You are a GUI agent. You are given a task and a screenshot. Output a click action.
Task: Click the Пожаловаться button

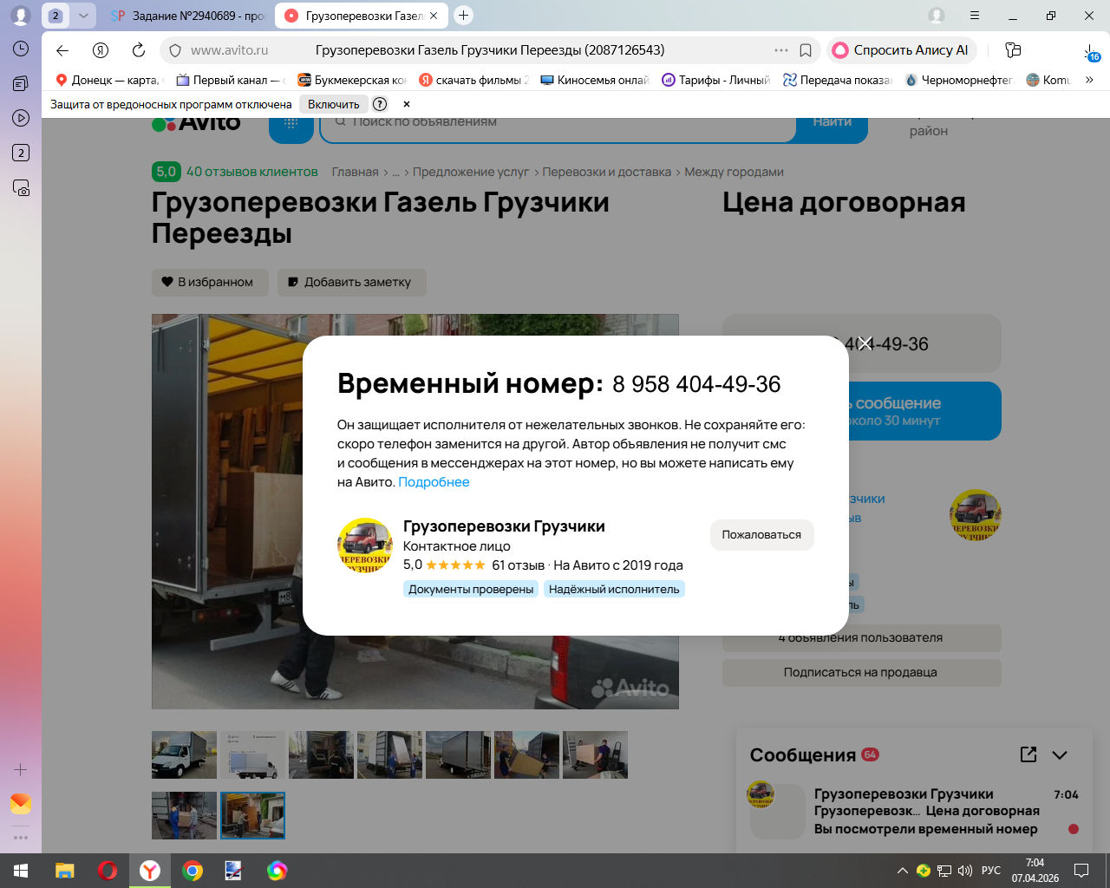pos(761,535)
